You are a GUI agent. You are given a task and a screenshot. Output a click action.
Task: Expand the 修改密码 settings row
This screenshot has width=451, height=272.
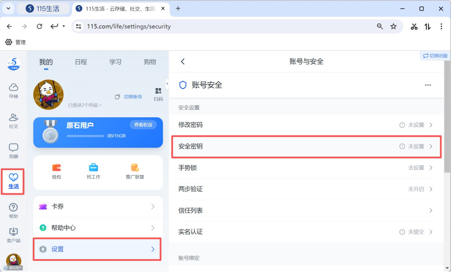(x=306, y=125)
